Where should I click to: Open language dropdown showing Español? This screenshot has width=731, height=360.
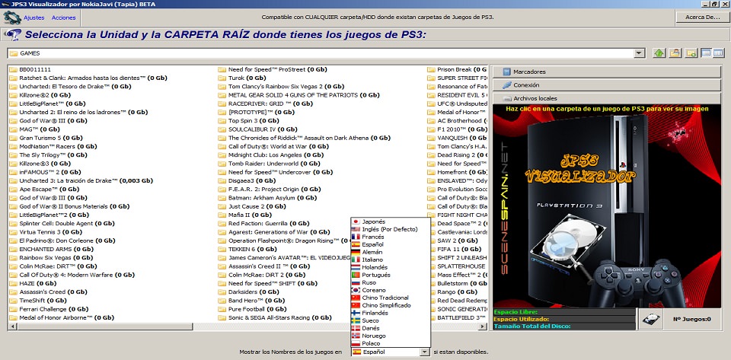(x=425, y=352)
